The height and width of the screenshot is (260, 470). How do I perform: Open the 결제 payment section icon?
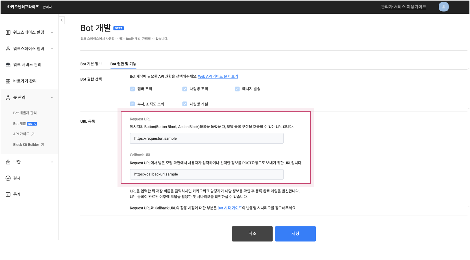click(8, 178)
